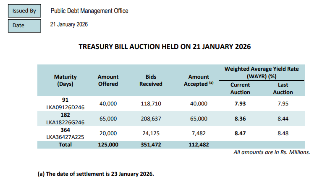Select ISIN code LKA09126D246

(x=65, y=107)
